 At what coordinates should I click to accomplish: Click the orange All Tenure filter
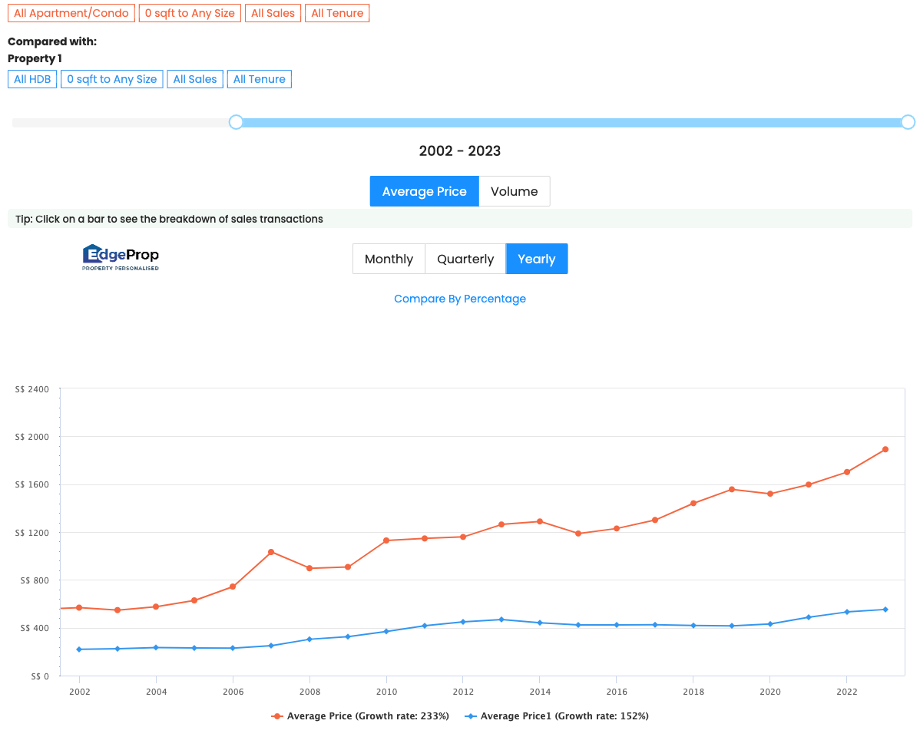(x=337, y=13)
